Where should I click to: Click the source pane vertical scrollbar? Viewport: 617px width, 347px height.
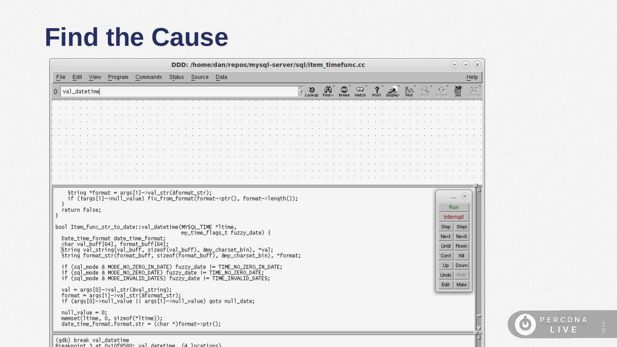coord(479,257)
